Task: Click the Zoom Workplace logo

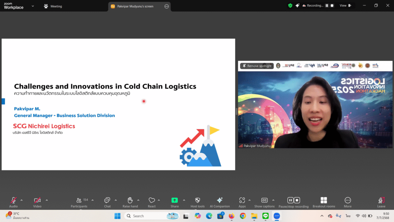Action: coord(14,6)
